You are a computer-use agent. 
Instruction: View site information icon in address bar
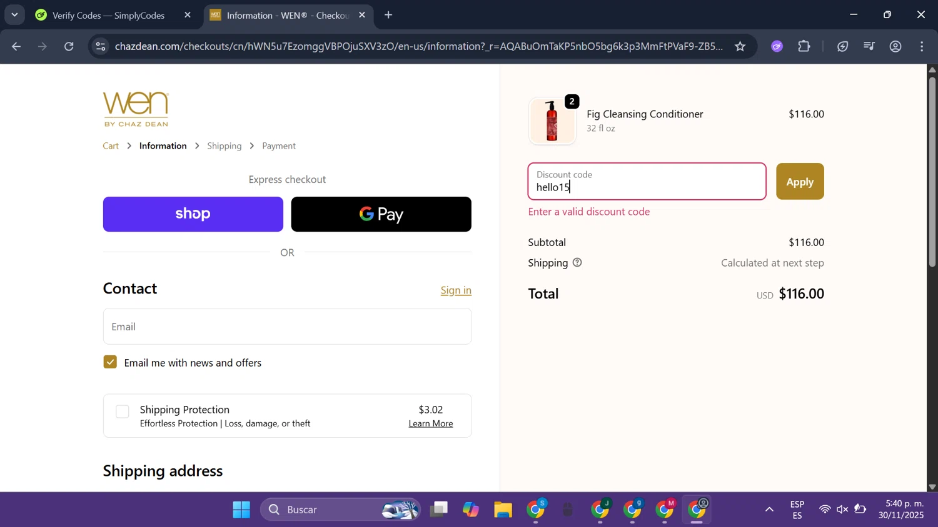pos(101,46)
